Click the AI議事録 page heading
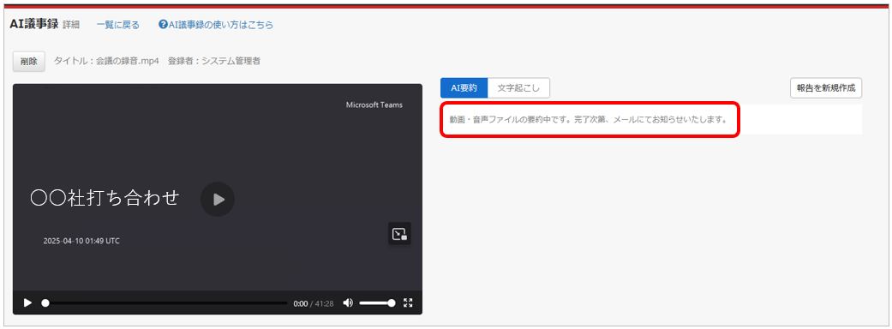The width and height of the screenshot is (892, 329). (34, 25)
